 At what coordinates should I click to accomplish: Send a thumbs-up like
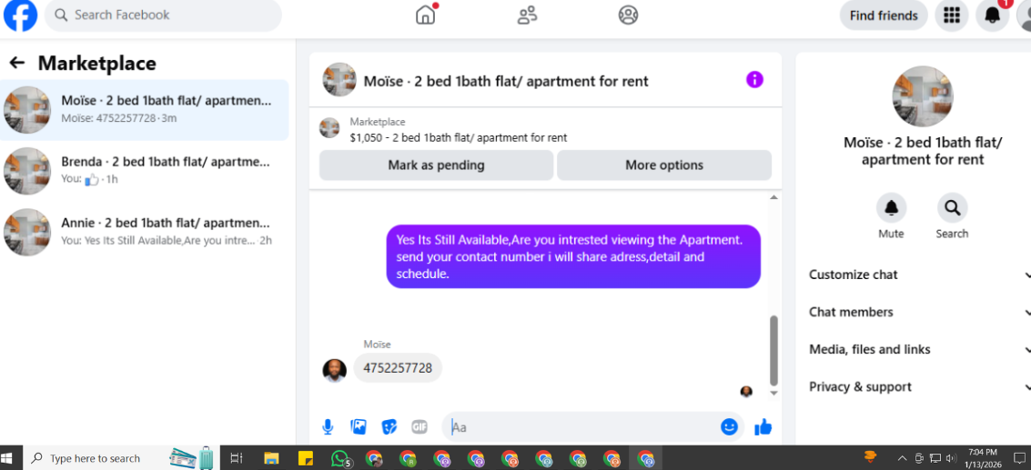point(763,427)
